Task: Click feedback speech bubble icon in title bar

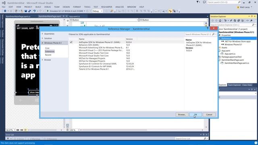Action: point(204,2)
